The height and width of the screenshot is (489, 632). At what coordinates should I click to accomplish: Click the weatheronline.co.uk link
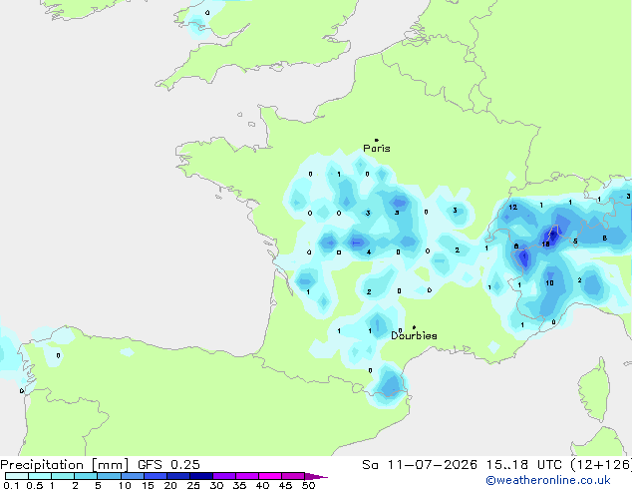click(548, 481)
